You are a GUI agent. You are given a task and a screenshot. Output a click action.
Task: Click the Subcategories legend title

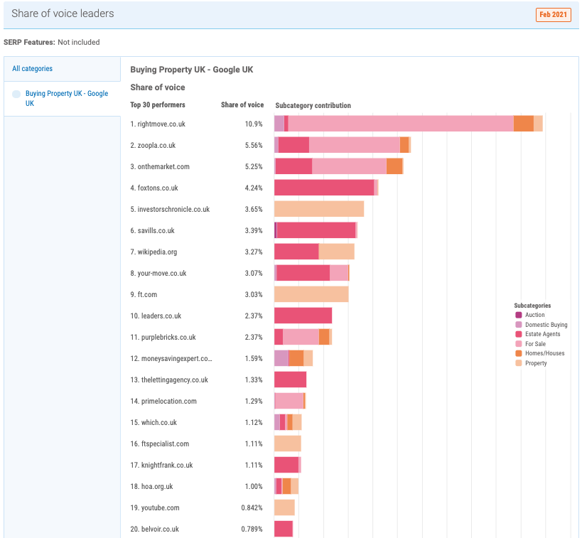[532, 305]
